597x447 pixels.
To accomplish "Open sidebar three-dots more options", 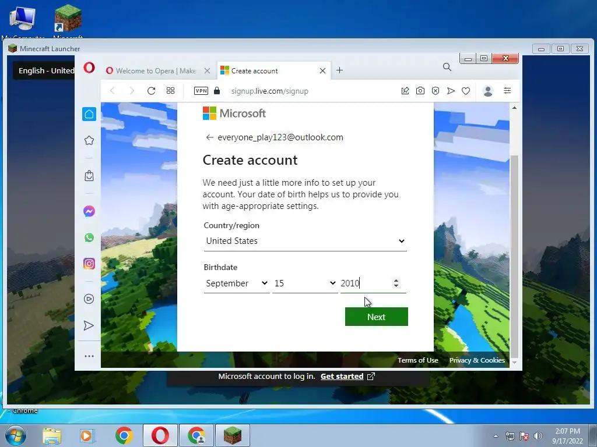I will coord(89,356).
